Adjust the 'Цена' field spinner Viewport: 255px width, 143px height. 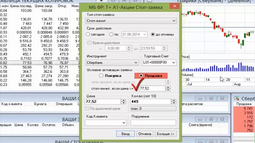(124, 102)
